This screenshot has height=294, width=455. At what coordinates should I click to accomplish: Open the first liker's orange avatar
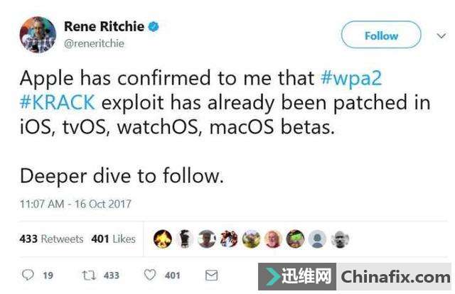point(163,239)
